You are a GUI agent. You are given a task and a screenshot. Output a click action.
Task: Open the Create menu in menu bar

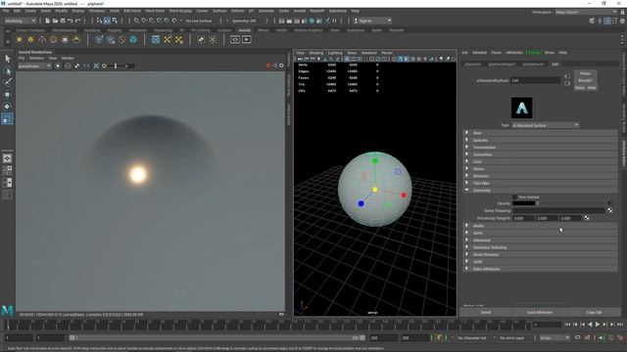(30, 11)
